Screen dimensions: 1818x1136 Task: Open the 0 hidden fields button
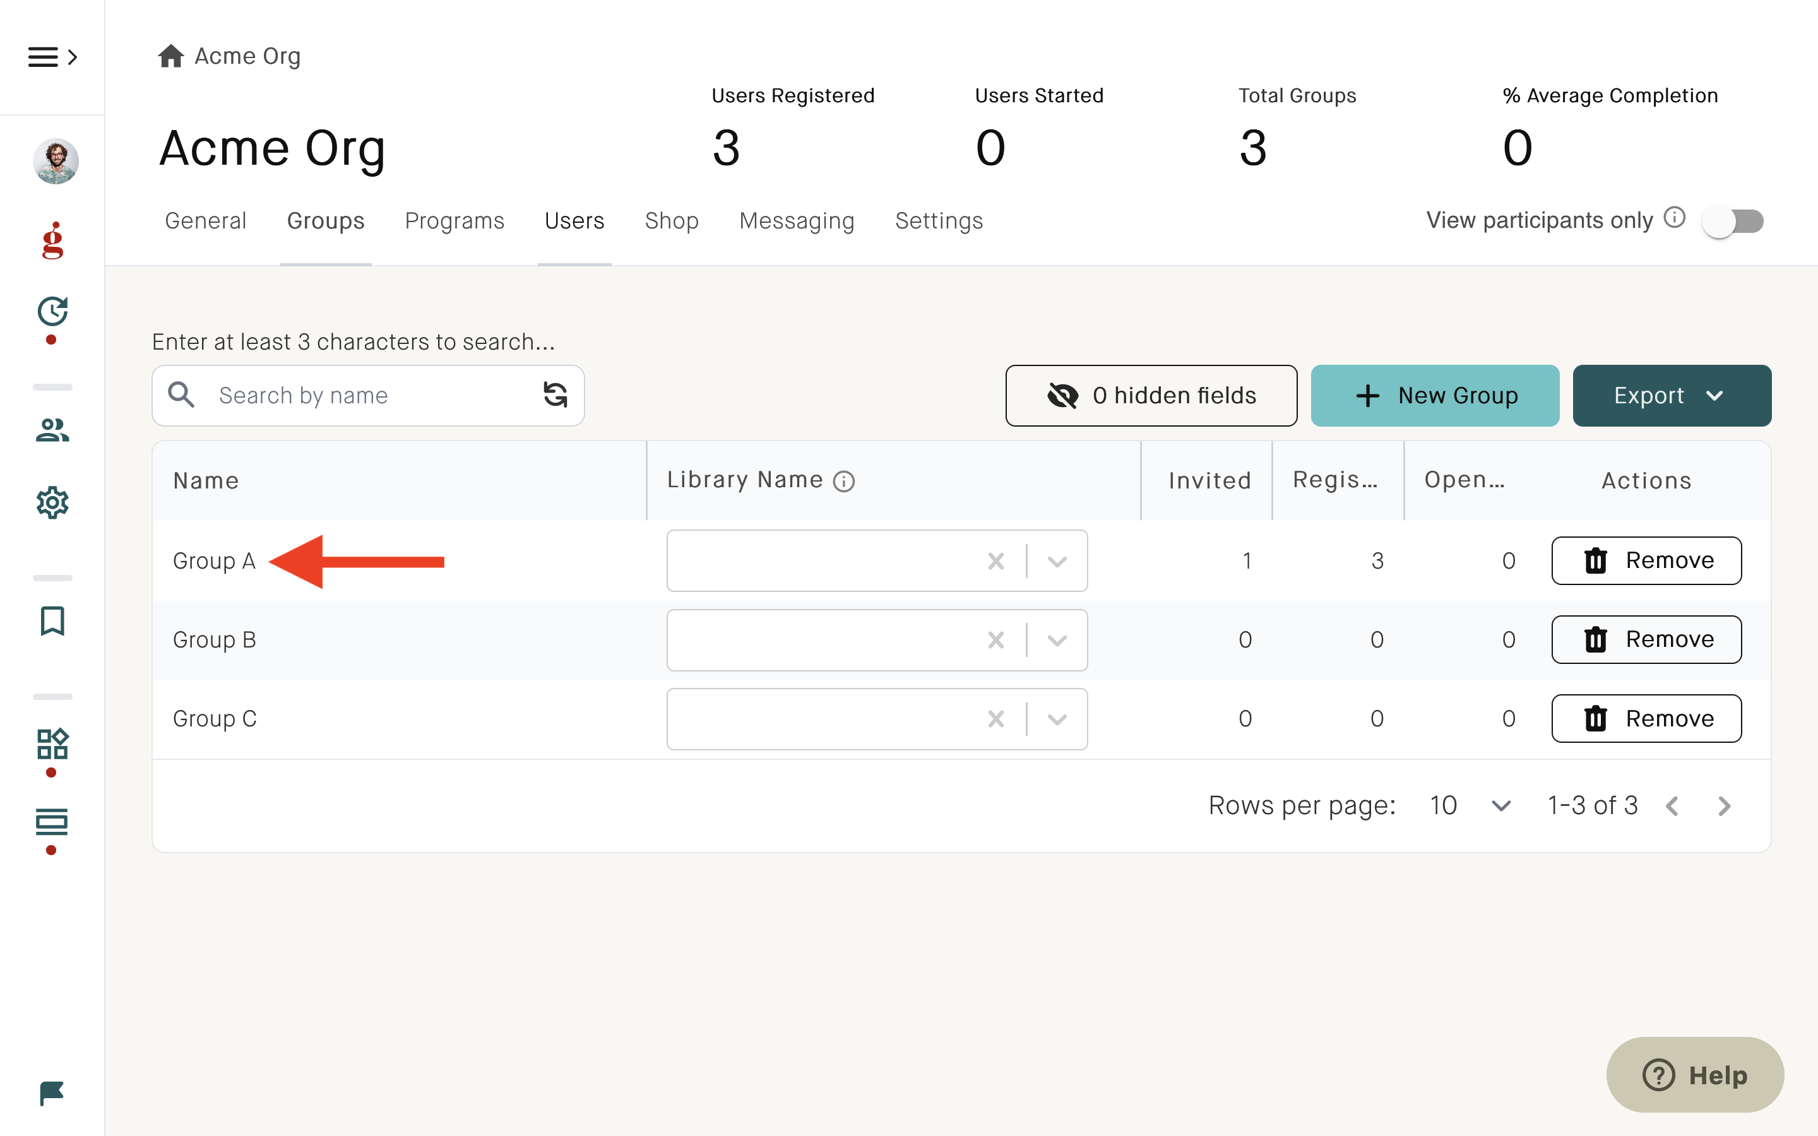point(1151,395)
